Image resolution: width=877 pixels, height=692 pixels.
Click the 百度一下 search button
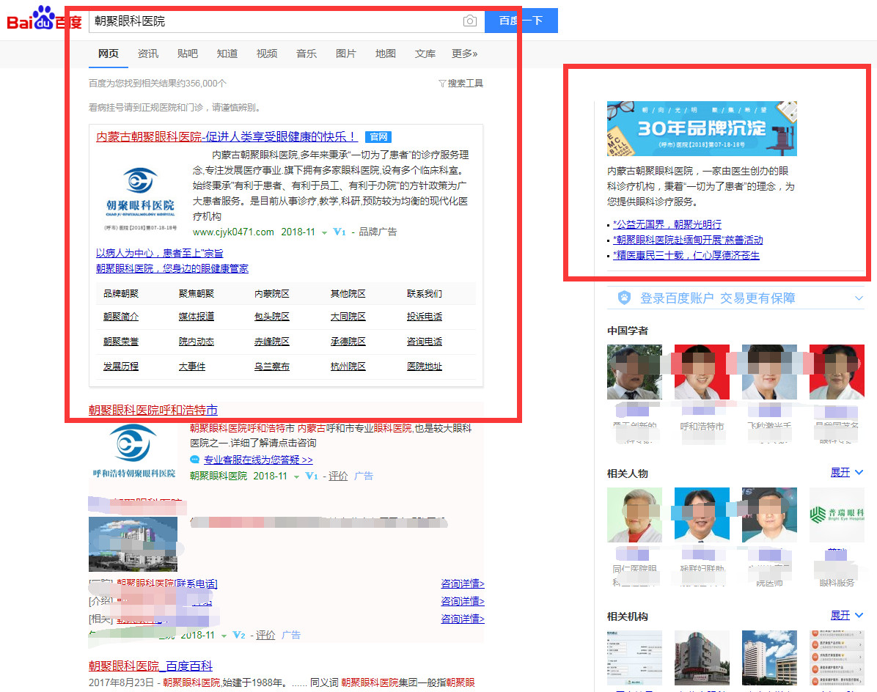(x=521, y=21)
